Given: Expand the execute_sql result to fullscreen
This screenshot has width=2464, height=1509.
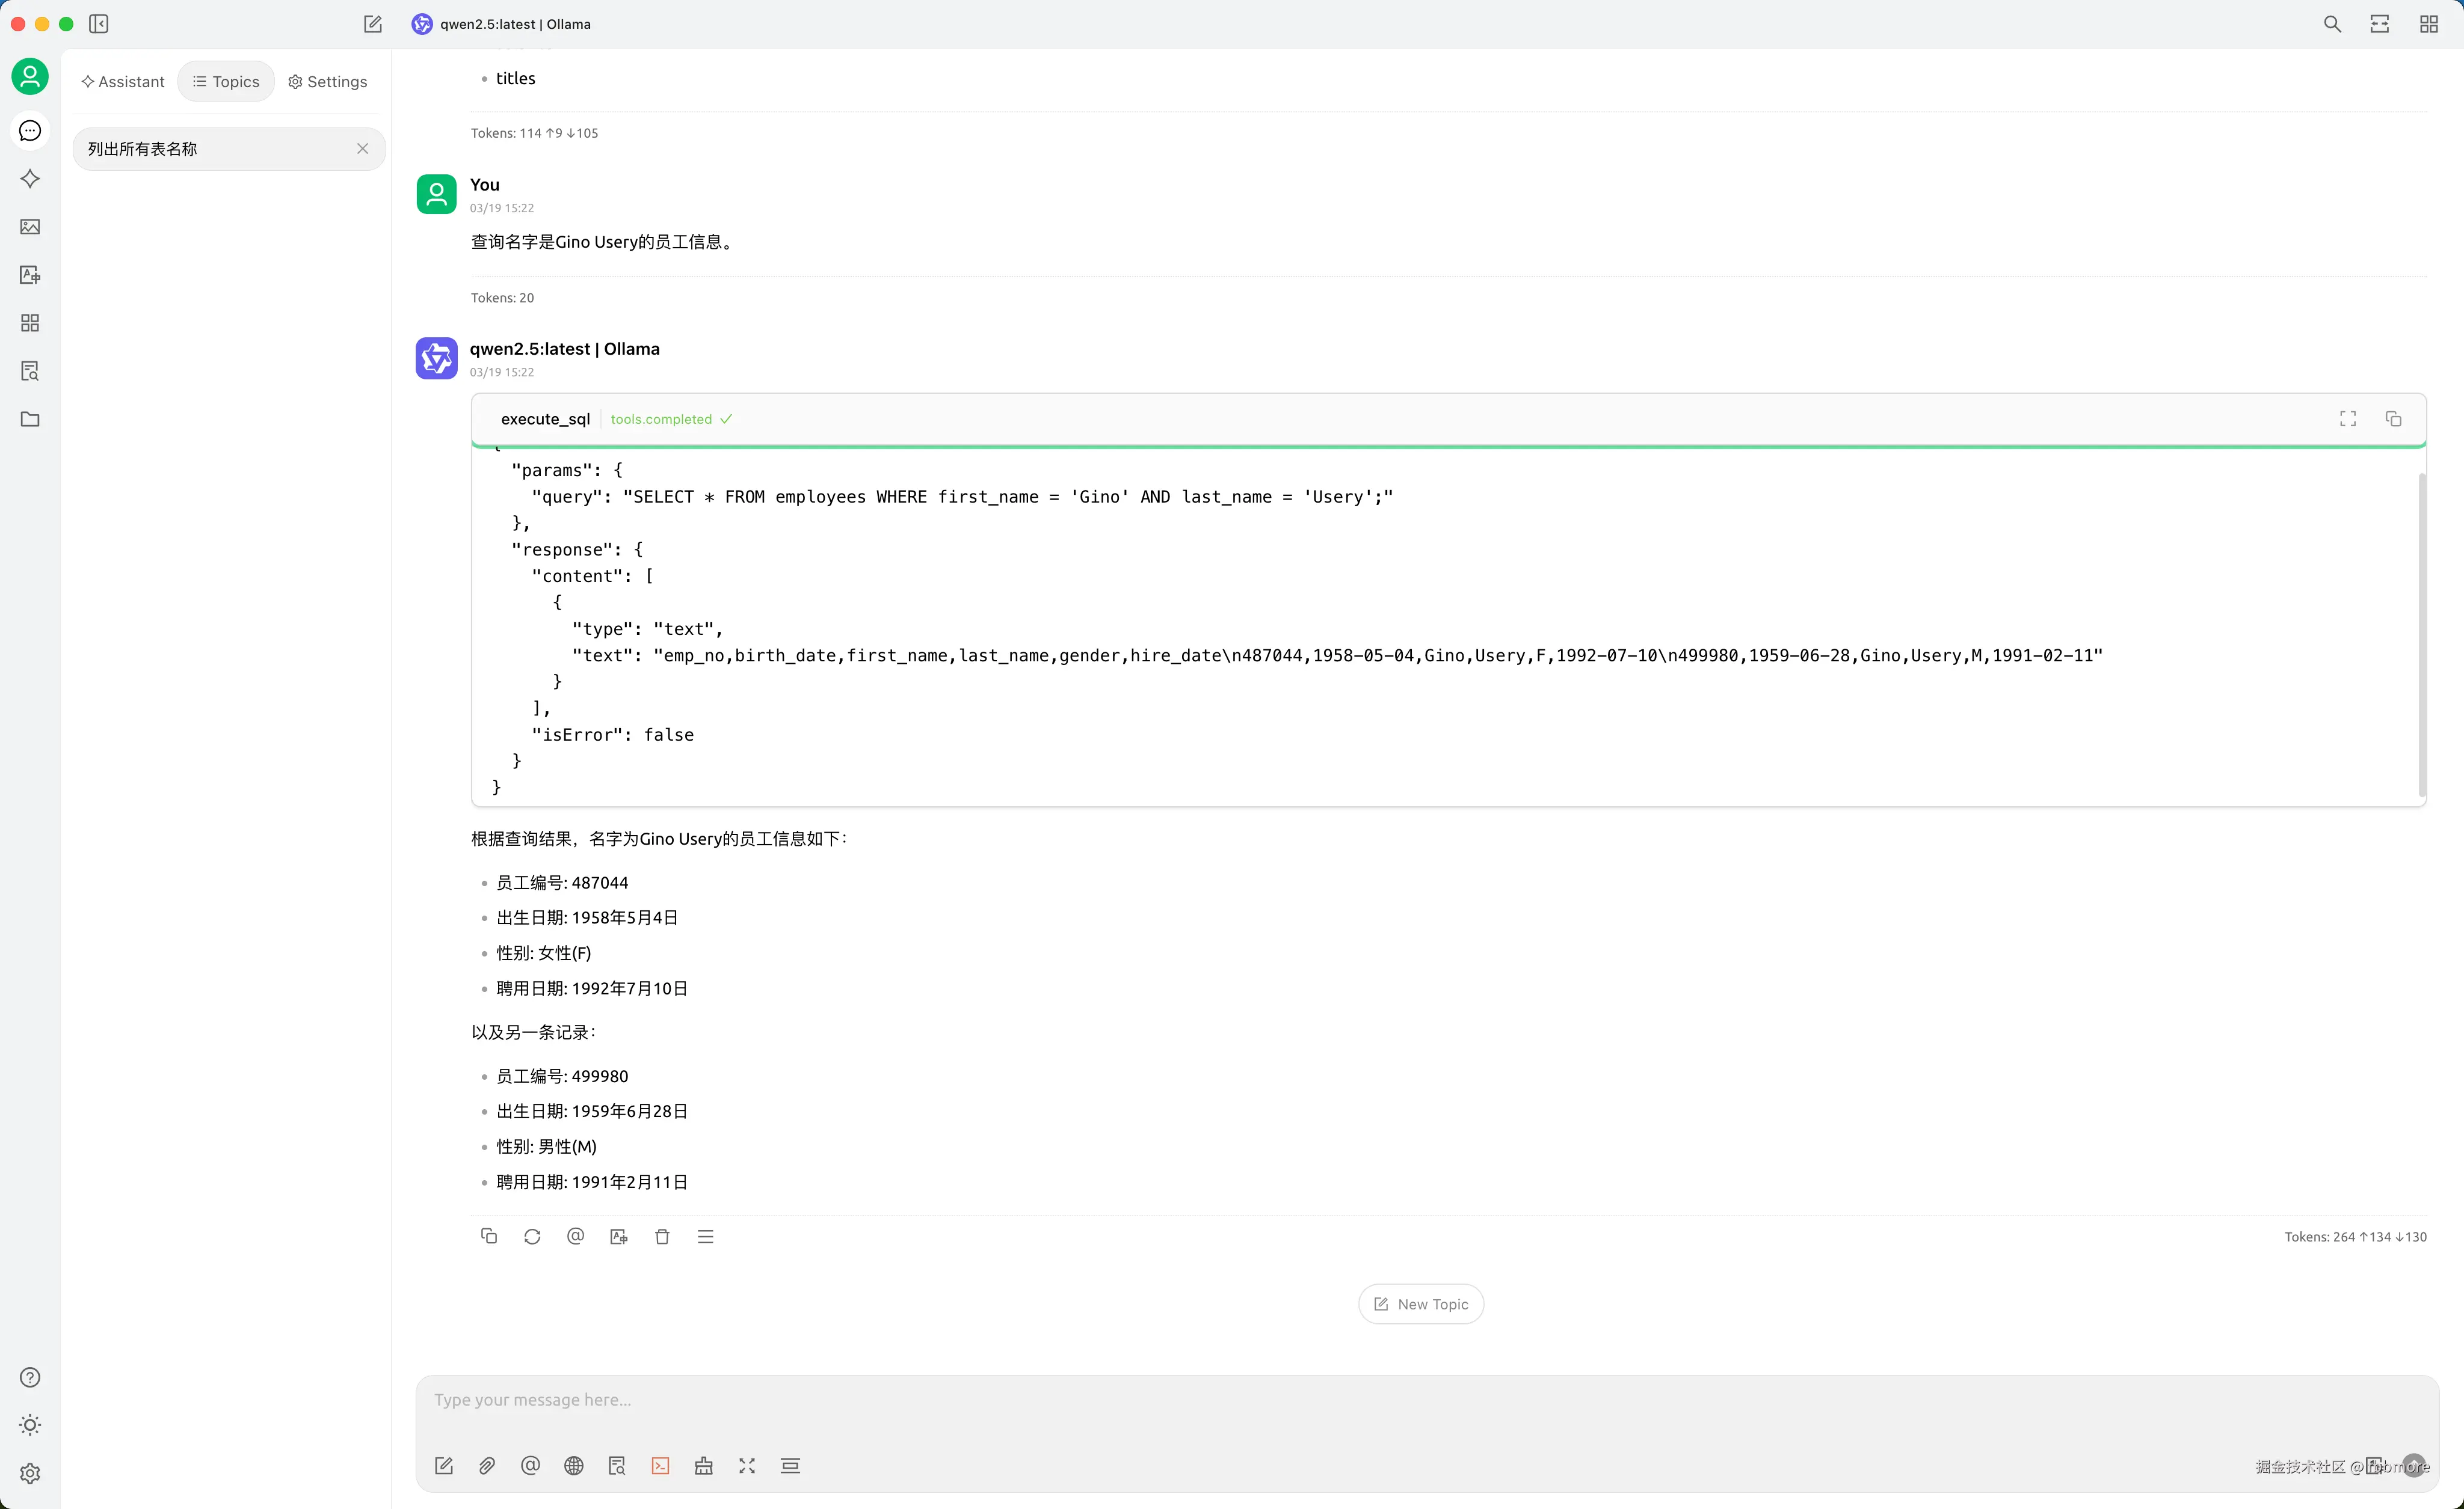Looking at the screenshot, I should pos(2348,418).
